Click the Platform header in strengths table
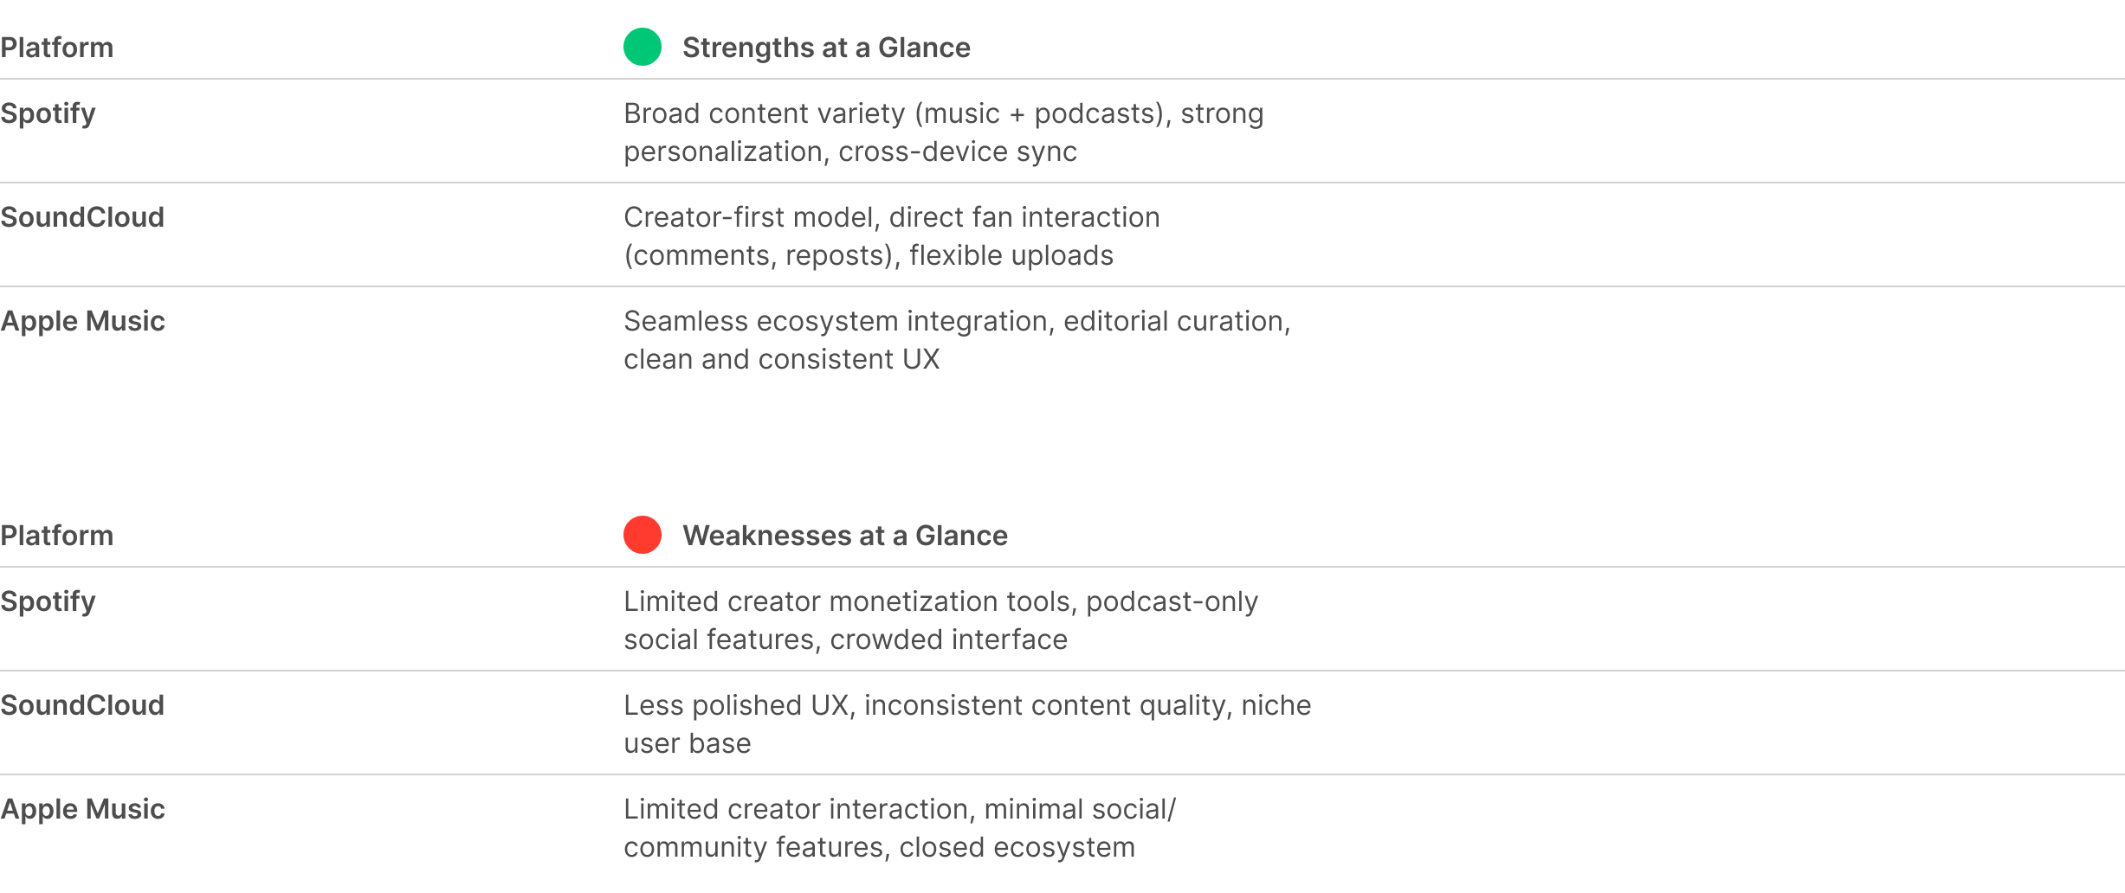 click(57, 48)
